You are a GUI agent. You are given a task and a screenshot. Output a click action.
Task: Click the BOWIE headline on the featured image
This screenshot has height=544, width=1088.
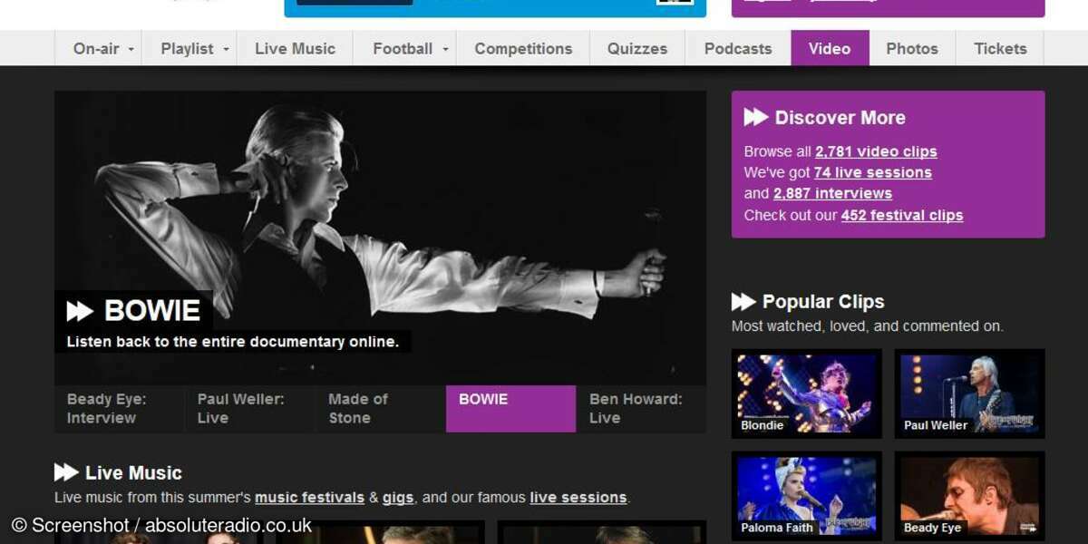coord(152,311)
